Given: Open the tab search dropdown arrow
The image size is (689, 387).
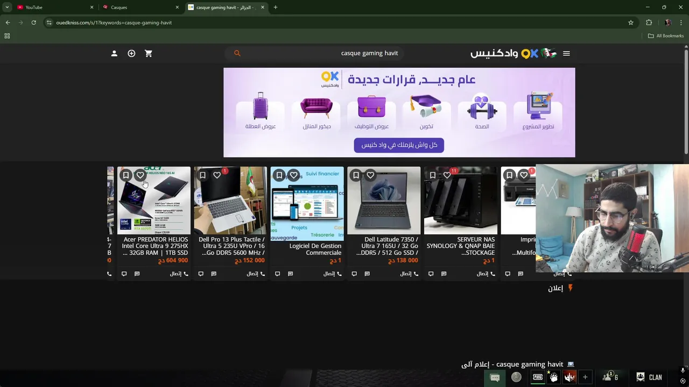Looking at the screenshot, I should pyautogui.click(x=7, y=8).
